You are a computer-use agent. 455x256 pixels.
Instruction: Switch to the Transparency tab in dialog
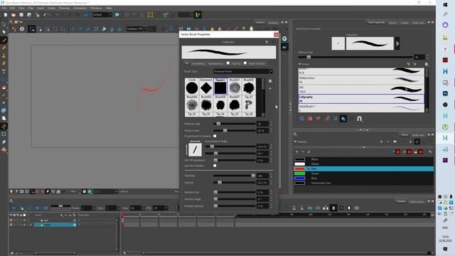pyautogui.click(x=216, y=63)
